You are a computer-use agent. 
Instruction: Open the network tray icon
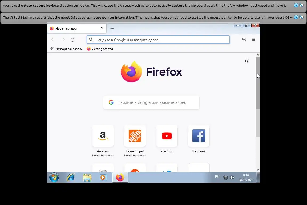tap(225, 178)
